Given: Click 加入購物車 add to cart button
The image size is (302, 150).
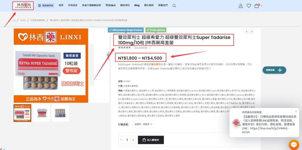Looking at the screenshot, I should [x=151, y=140].
